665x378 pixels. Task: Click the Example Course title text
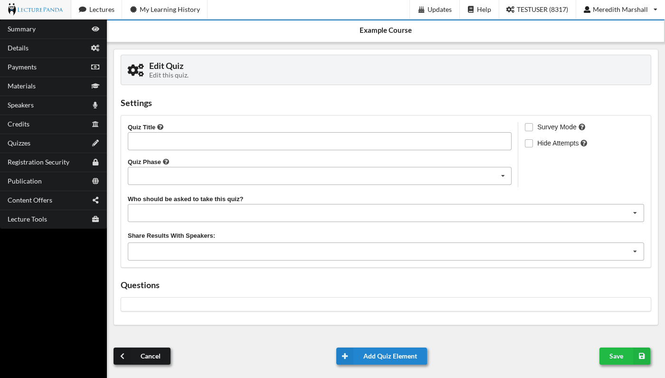coord(386,30)
